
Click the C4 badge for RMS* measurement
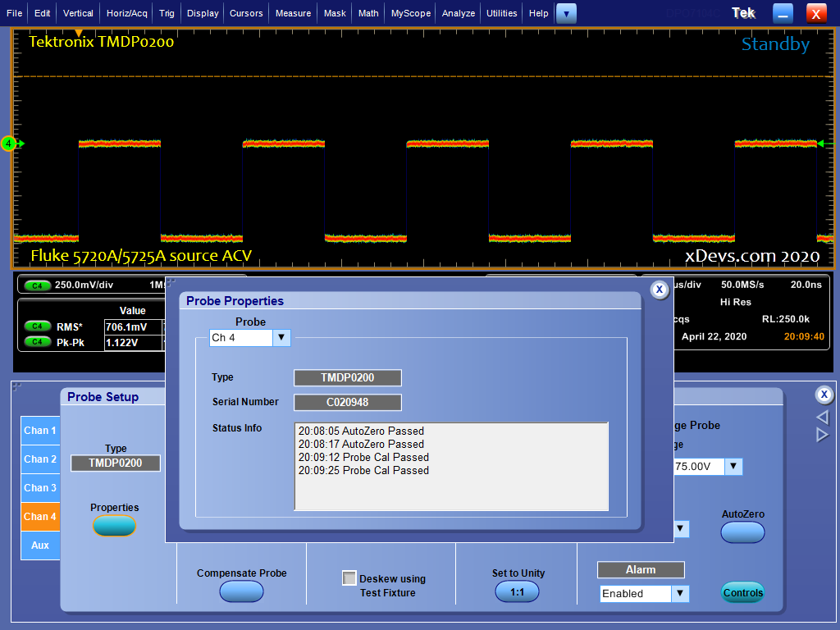click(x=38, y=326)
